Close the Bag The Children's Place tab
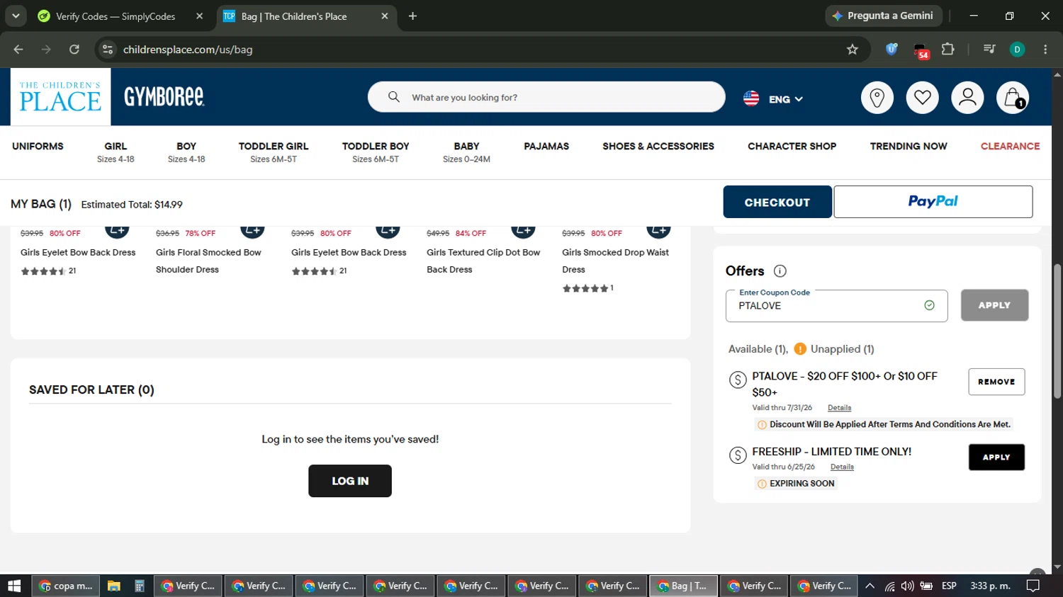The image size is (1063, 597). tap(385, 16)
